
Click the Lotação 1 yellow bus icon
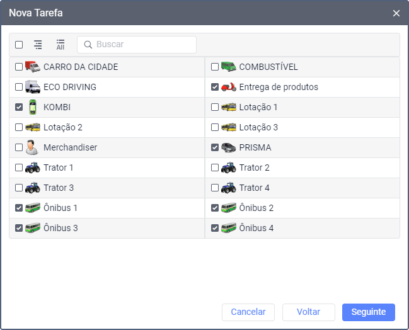228,107
